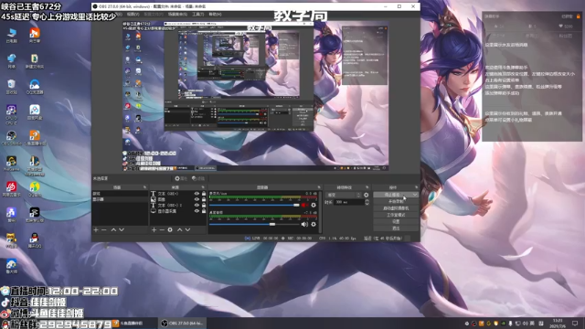585x329 pixels.
Task: Add a new scene with the plus icon
Action: coord(96,229)
